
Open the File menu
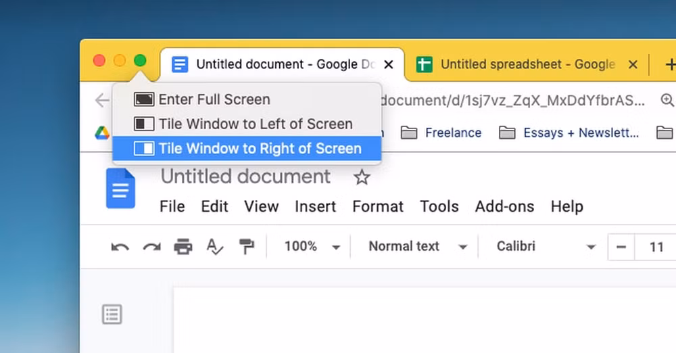172,206
